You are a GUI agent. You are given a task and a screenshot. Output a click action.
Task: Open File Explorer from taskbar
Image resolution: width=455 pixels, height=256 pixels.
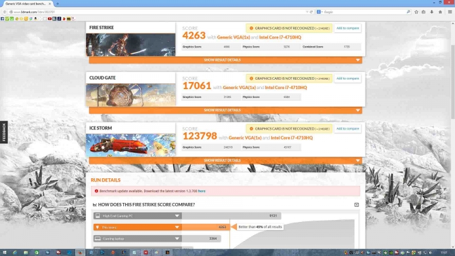point(25,252)
